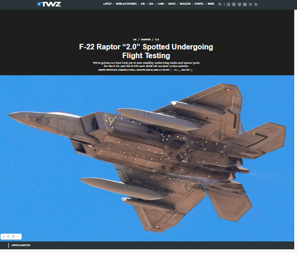Click the F-22 Raptor article headline

click(146, 51)
